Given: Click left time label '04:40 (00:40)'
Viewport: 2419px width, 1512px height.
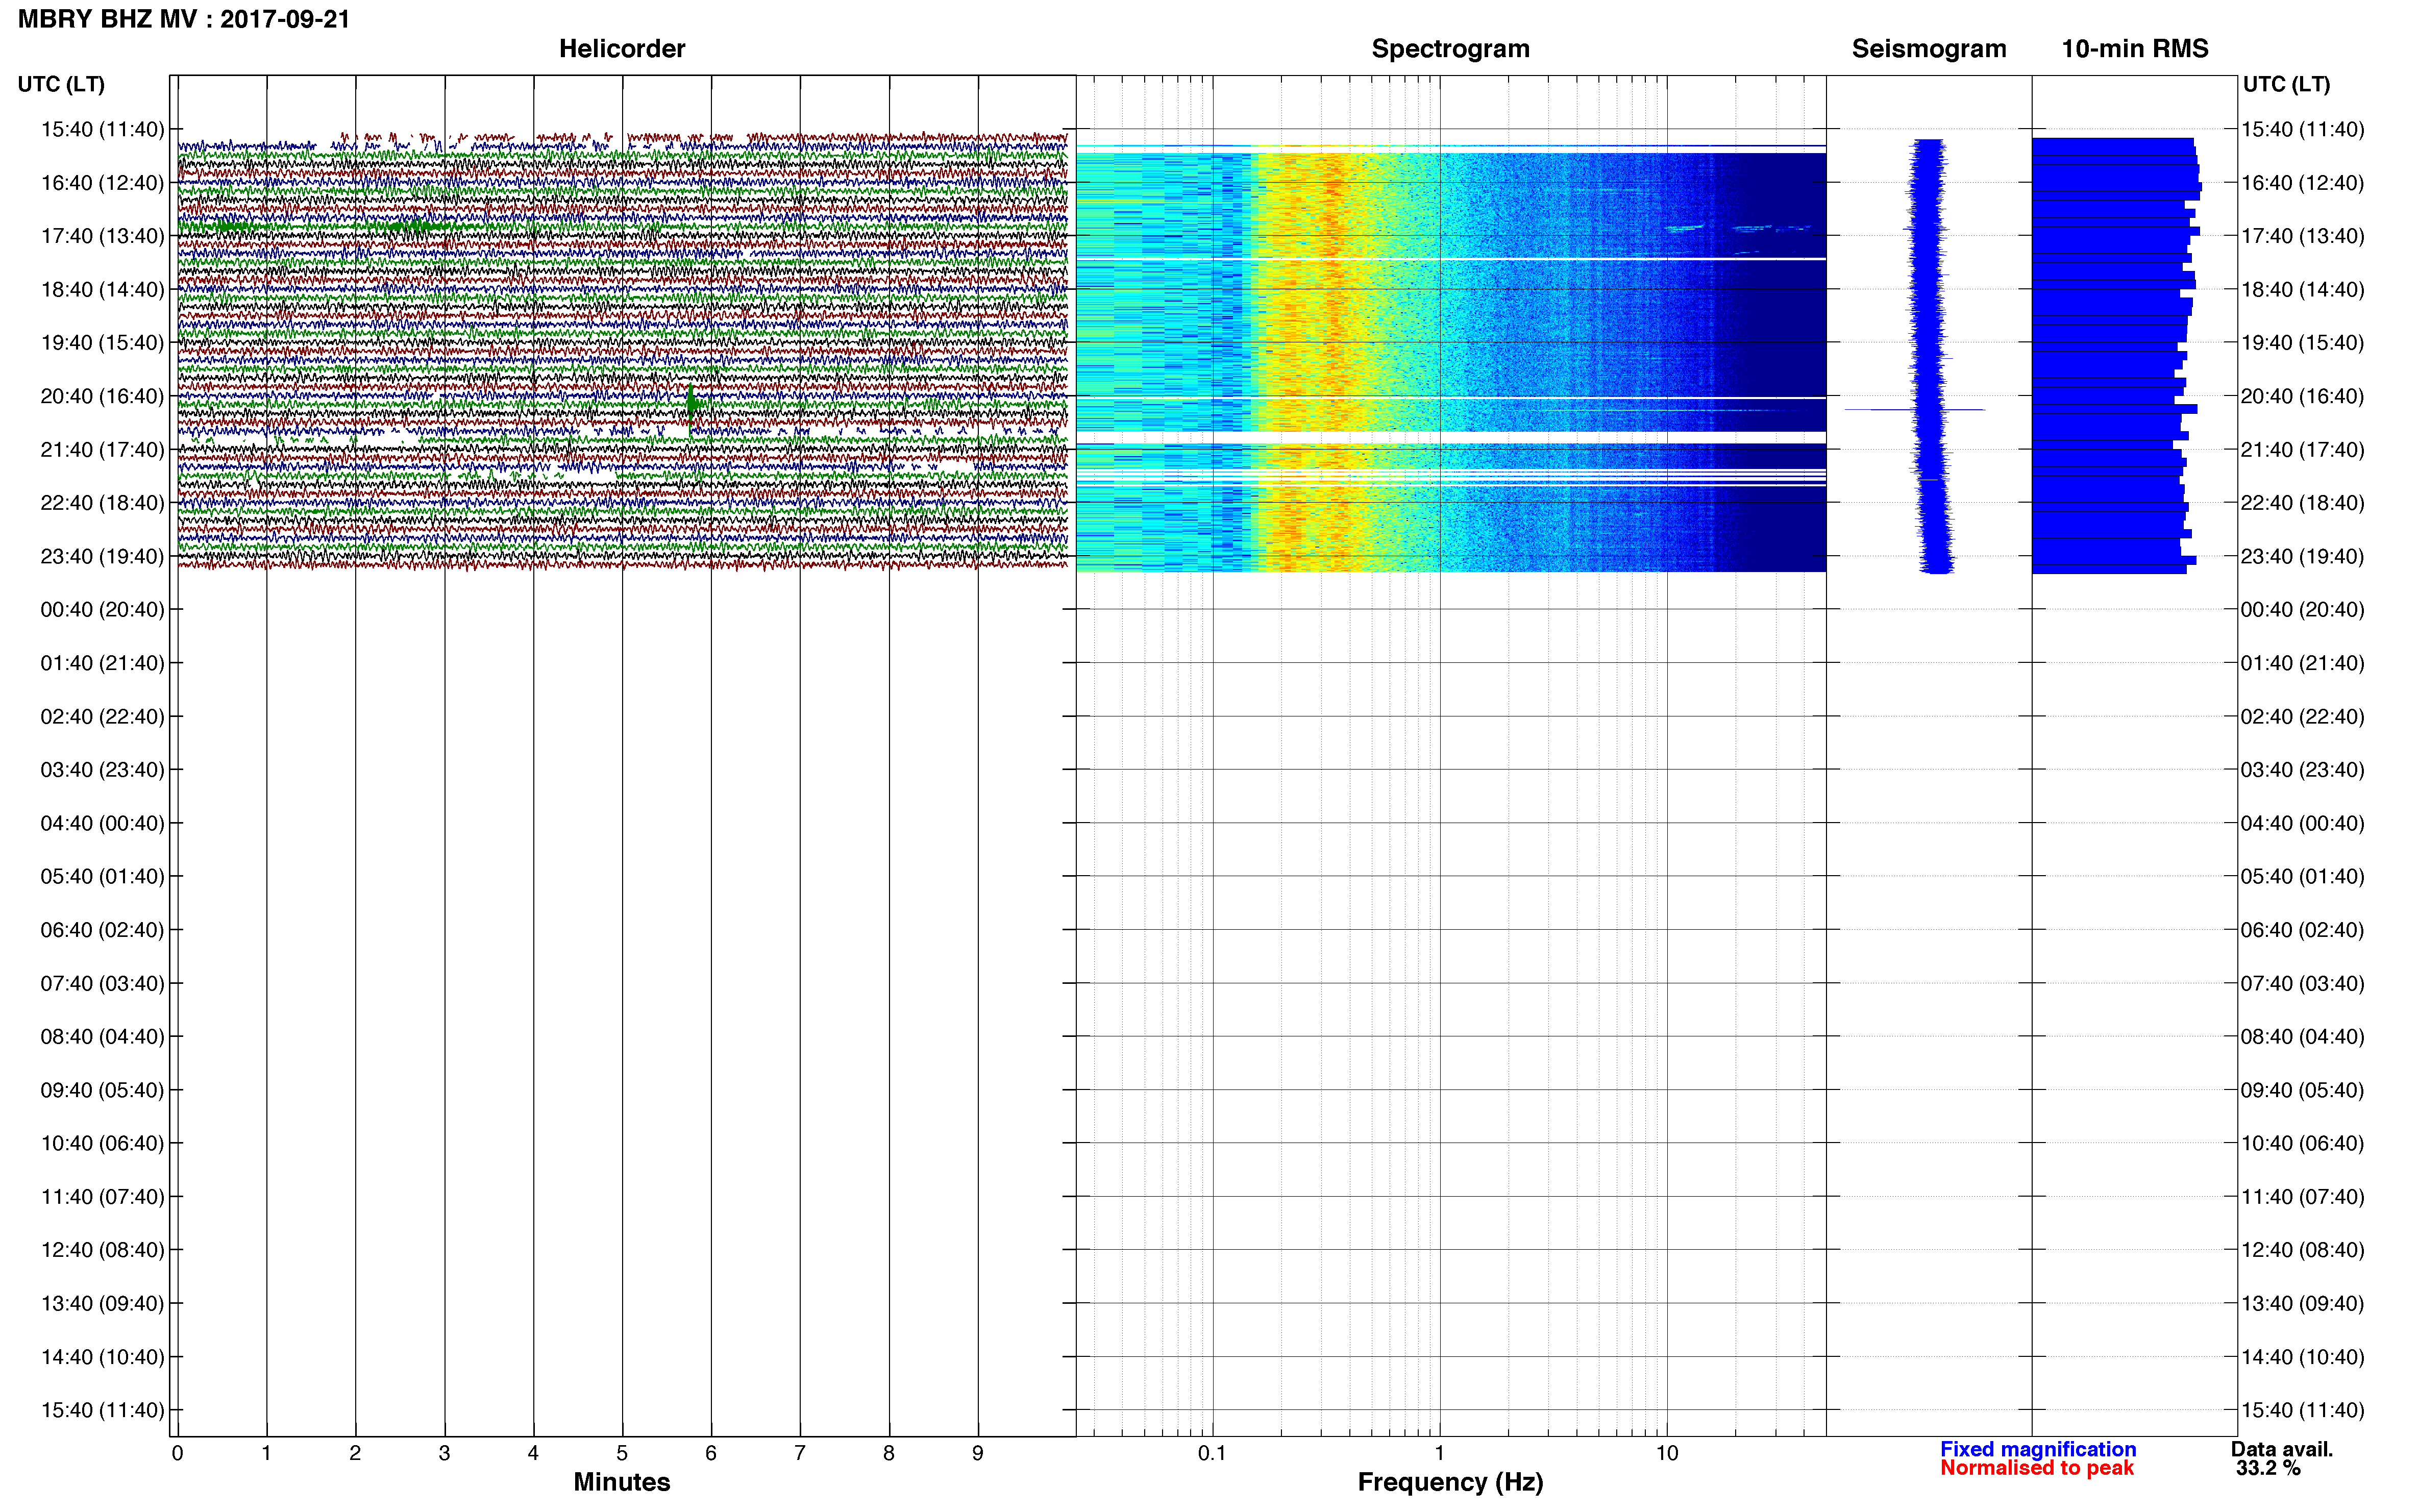Looking at the screenshot, I should point(102,823).
